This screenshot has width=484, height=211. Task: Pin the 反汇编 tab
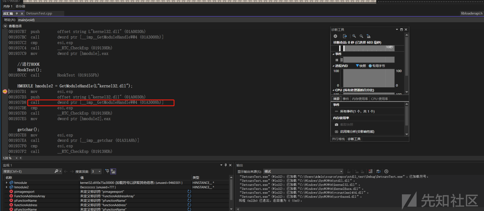coord(17,13)
